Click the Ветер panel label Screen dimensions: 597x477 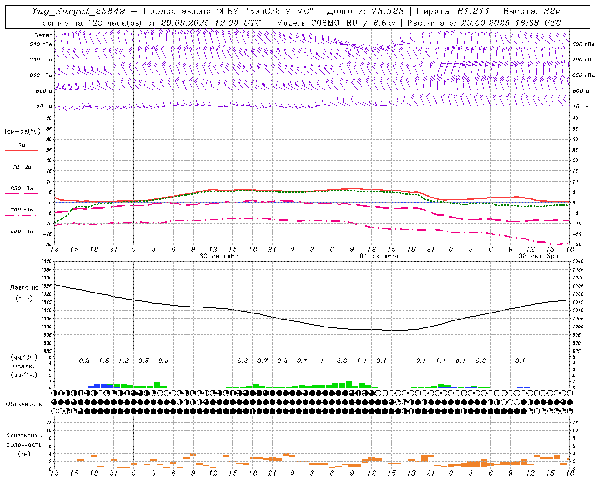click(x=43, y=35)
